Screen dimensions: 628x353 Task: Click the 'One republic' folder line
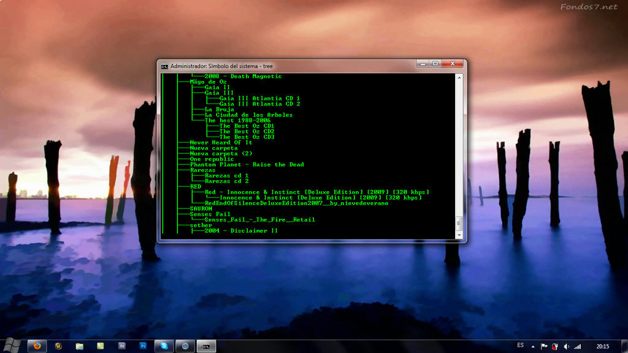tap(212, 159)
